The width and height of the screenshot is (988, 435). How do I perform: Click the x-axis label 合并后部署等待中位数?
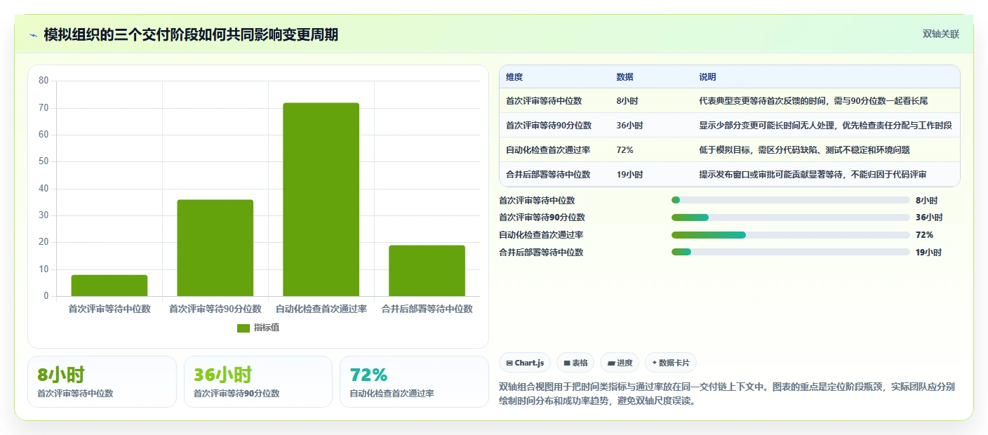coord(427,309)
